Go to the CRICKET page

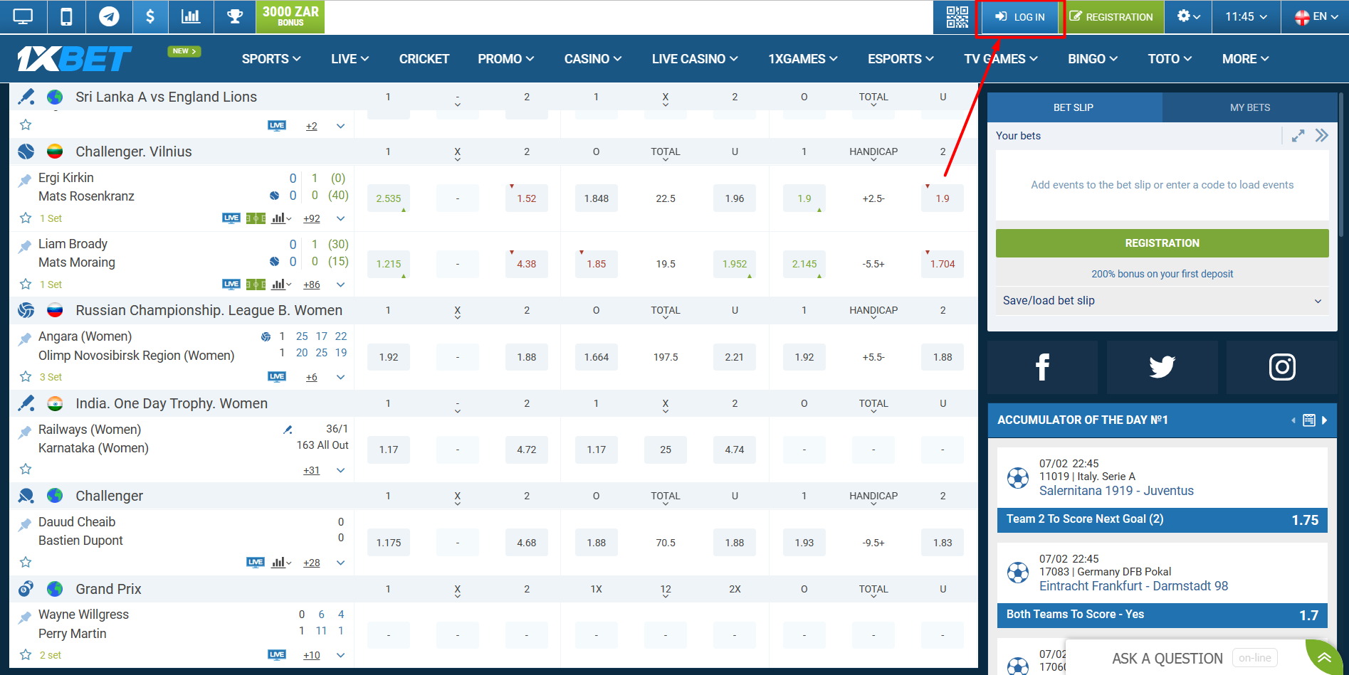tap(424, 59)
